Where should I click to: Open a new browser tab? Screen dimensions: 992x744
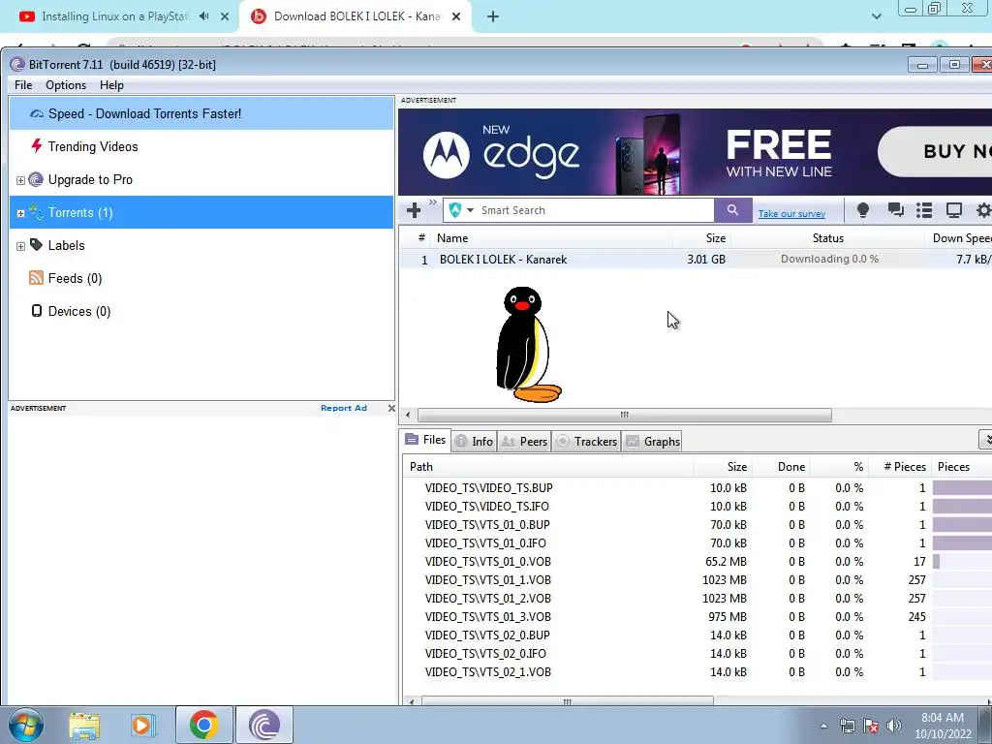493,17
